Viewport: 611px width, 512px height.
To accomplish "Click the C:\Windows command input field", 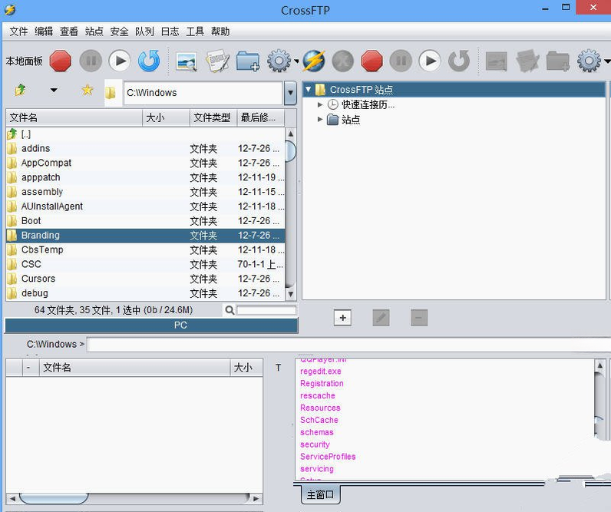I will (x=348, y=345).
